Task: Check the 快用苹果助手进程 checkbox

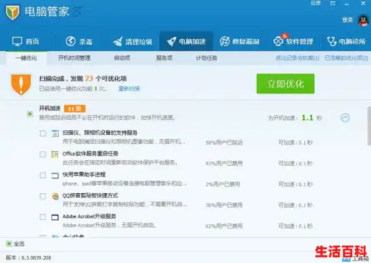Action: click(43, 175)
